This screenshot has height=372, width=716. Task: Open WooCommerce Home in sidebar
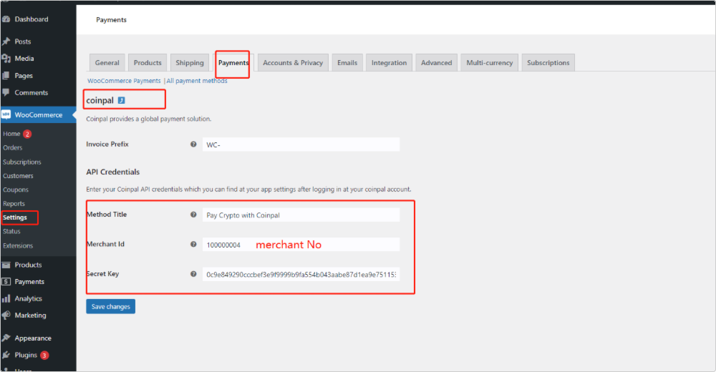[11, 134]
